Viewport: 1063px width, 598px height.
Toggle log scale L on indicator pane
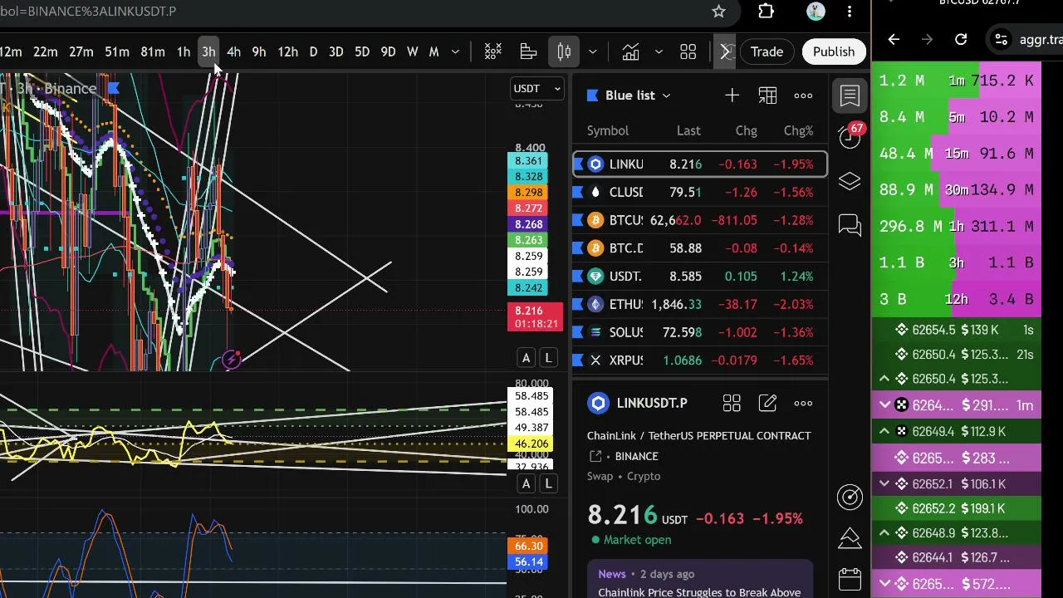[x=548, y=484]
